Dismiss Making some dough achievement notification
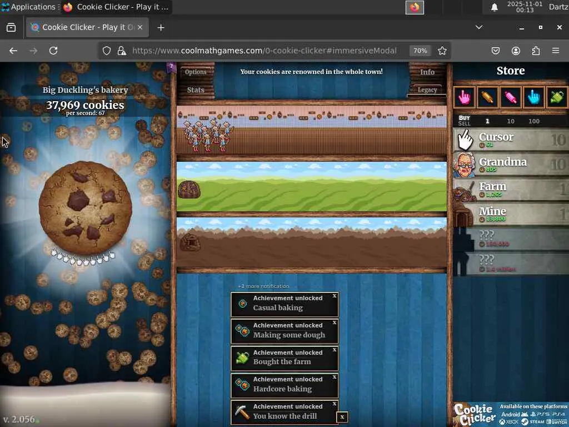Screen dimensions: 569x427 (334, 322)
